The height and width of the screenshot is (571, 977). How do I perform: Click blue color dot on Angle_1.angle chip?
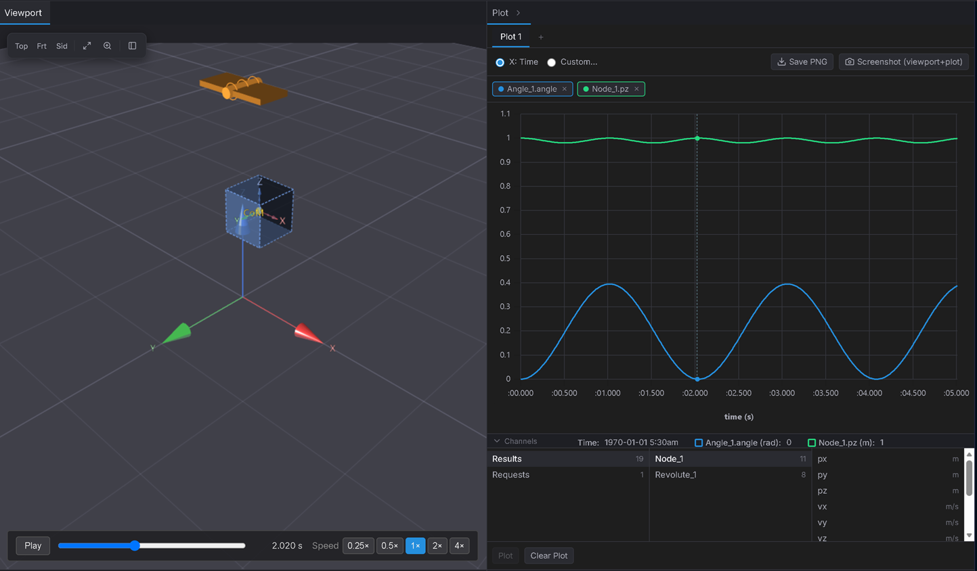pyautogui.click(x=501, y=89)
